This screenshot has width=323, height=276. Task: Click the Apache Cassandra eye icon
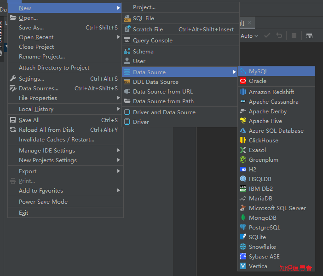tap(243, 101)
